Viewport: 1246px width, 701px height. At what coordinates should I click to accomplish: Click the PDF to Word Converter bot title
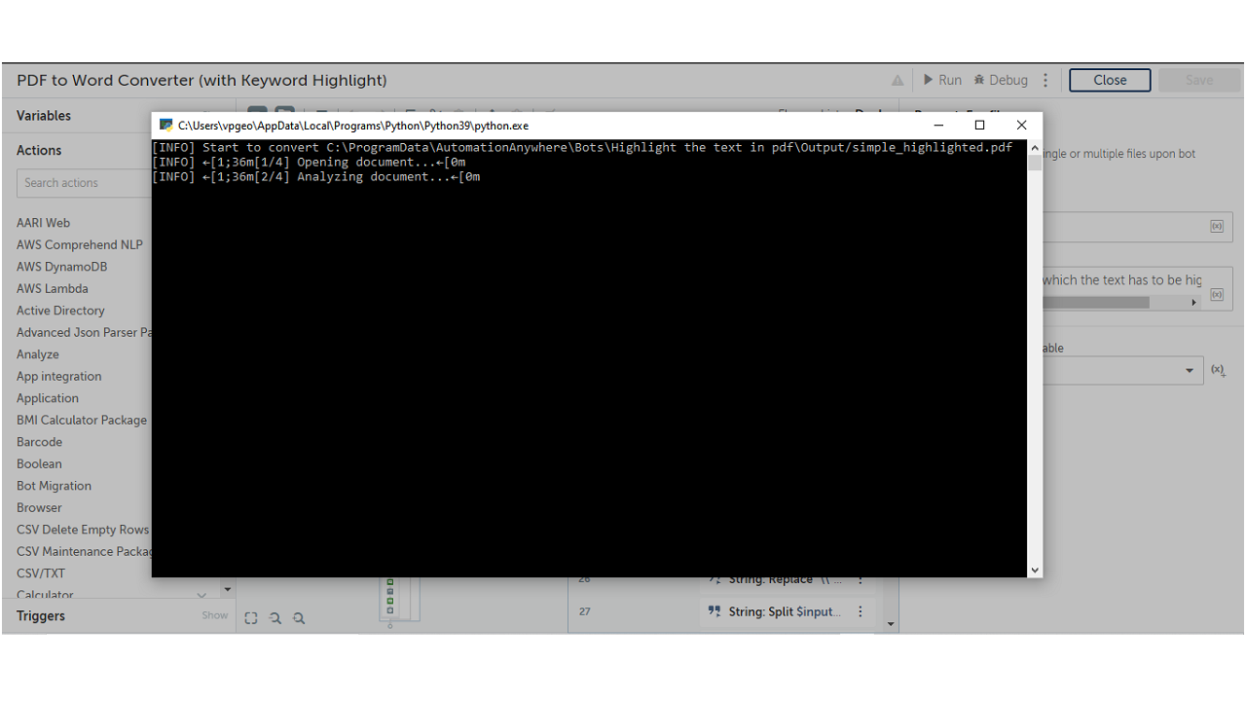click(x=202, y=80)
